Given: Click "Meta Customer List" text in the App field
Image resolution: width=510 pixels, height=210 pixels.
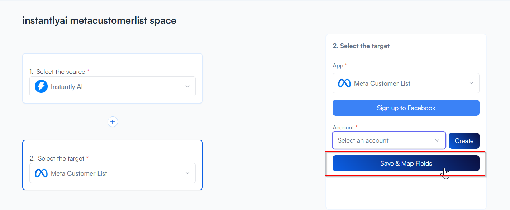Looking at the screenshot, I should pos(382,83).
